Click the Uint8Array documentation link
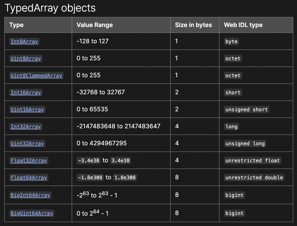Image resolution: width=297 pixels, height=226 pixels. (26, 58)
